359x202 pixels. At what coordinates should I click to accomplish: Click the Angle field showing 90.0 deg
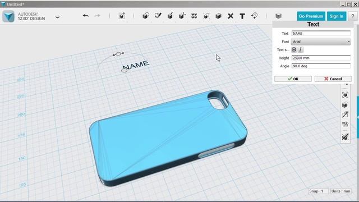321,66
